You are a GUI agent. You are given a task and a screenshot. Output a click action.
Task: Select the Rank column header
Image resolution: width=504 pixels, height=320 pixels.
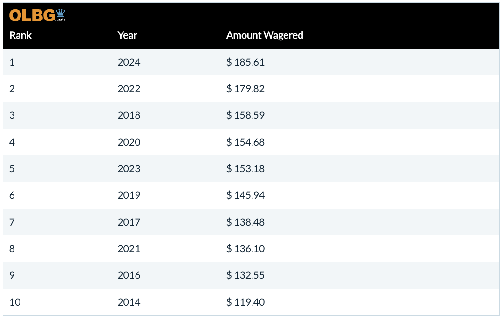click(x=20, y=35)
